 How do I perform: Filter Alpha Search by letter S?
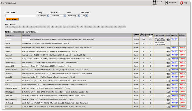(x=94, y=27)
